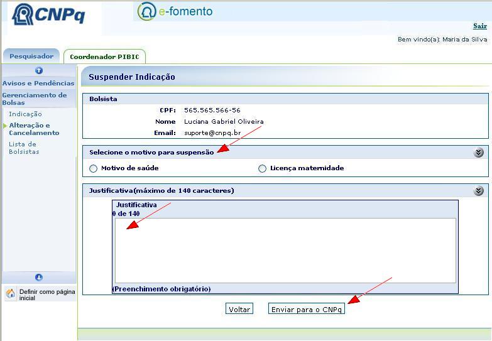Collapse the suspension reason section
Viewport: 492px width, 341px height.
click(x=479, y=153)
